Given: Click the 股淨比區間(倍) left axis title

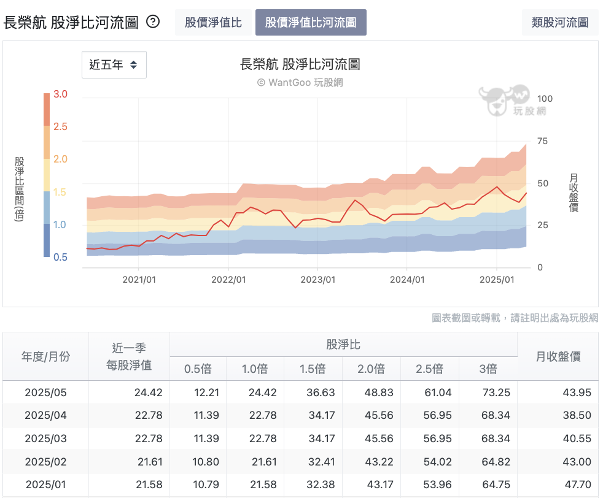Looking at the screenshot, I should pos(19,188).
